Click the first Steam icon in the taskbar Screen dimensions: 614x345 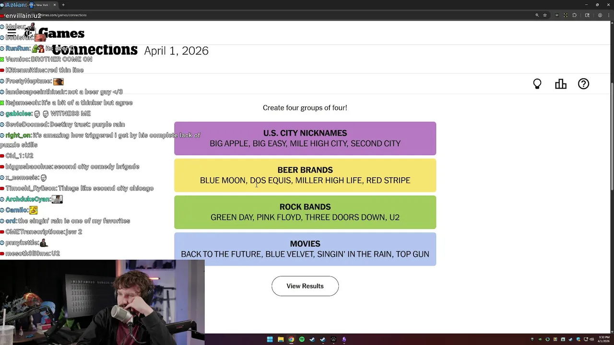(x=312, y=340)
